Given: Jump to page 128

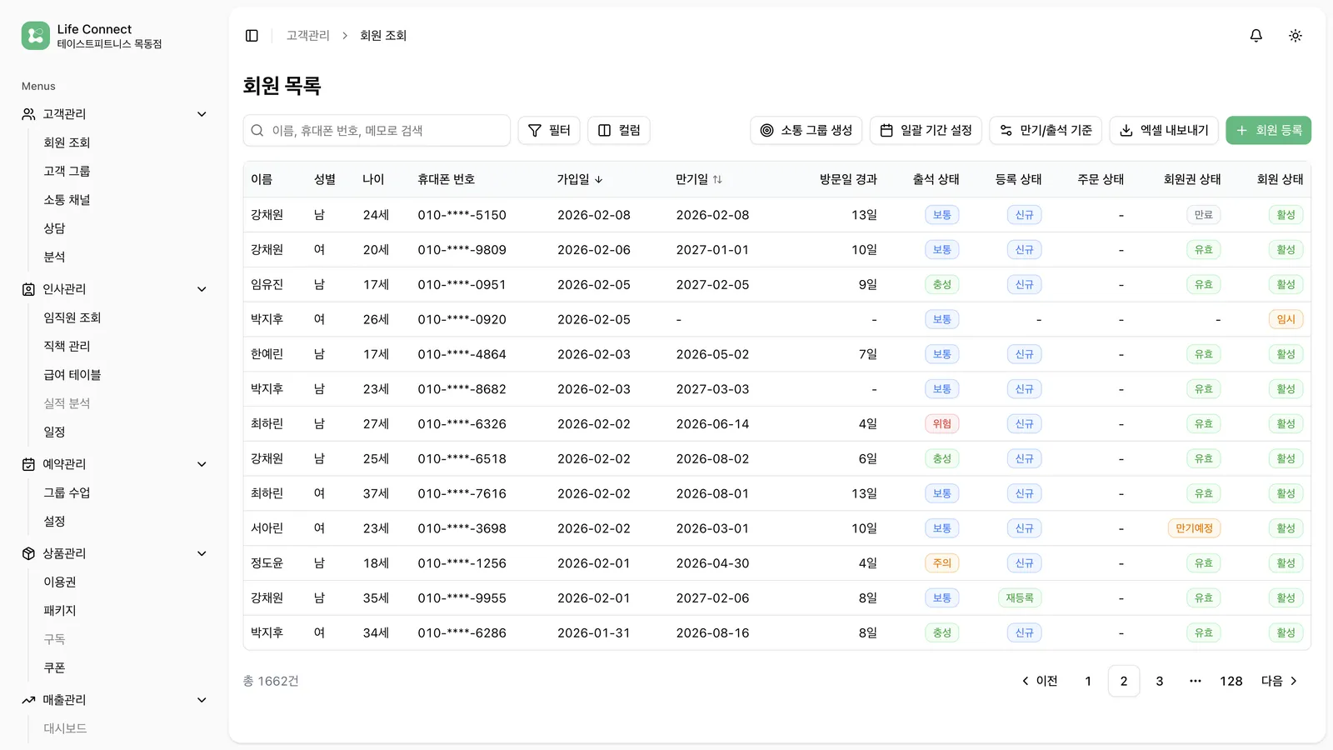Looking at the screenshot, I should (x=1231, y=681).
